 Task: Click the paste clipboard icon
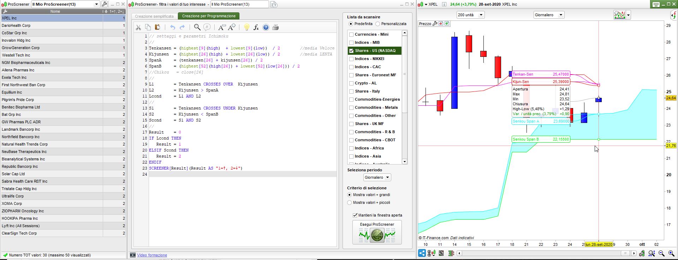[x=157, y=28]
